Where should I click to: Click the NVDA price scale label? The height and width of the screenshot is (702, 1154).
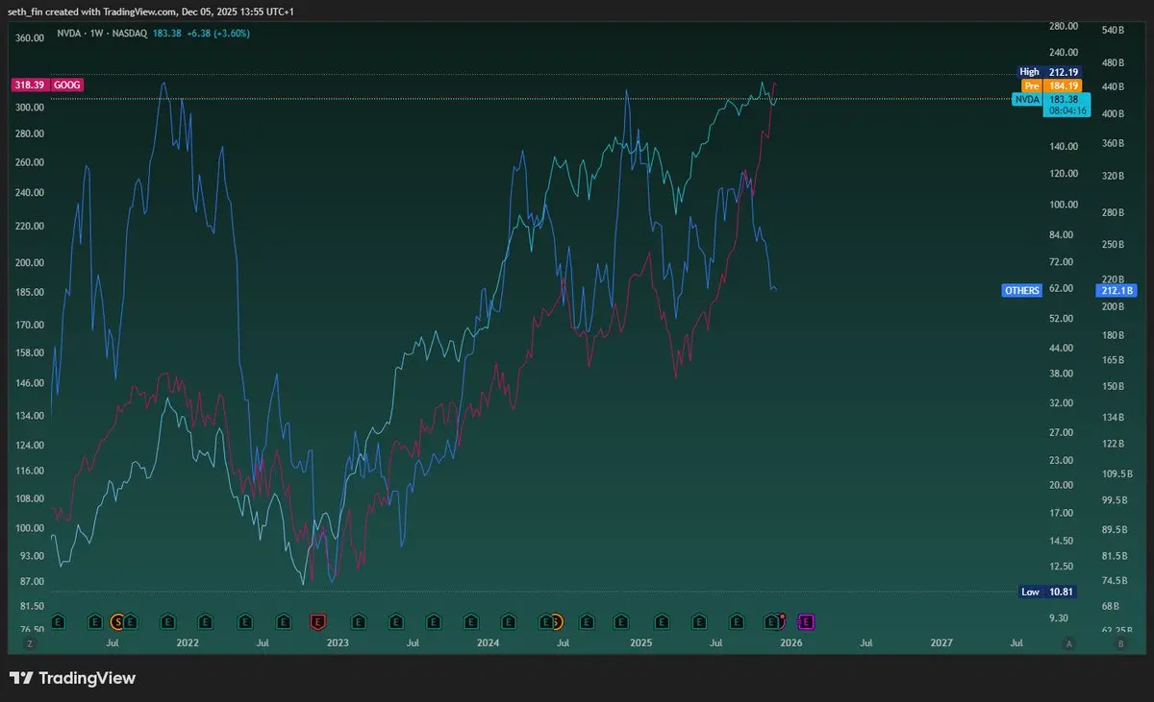(x=1027, y=99)
